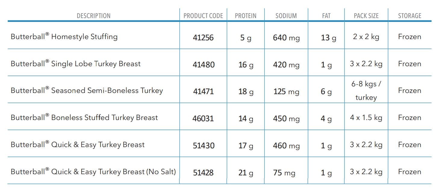Image resolution: width=433 pixels, height=188 pixels.
Task: Click the FAT column header
Action: point(326,16)
